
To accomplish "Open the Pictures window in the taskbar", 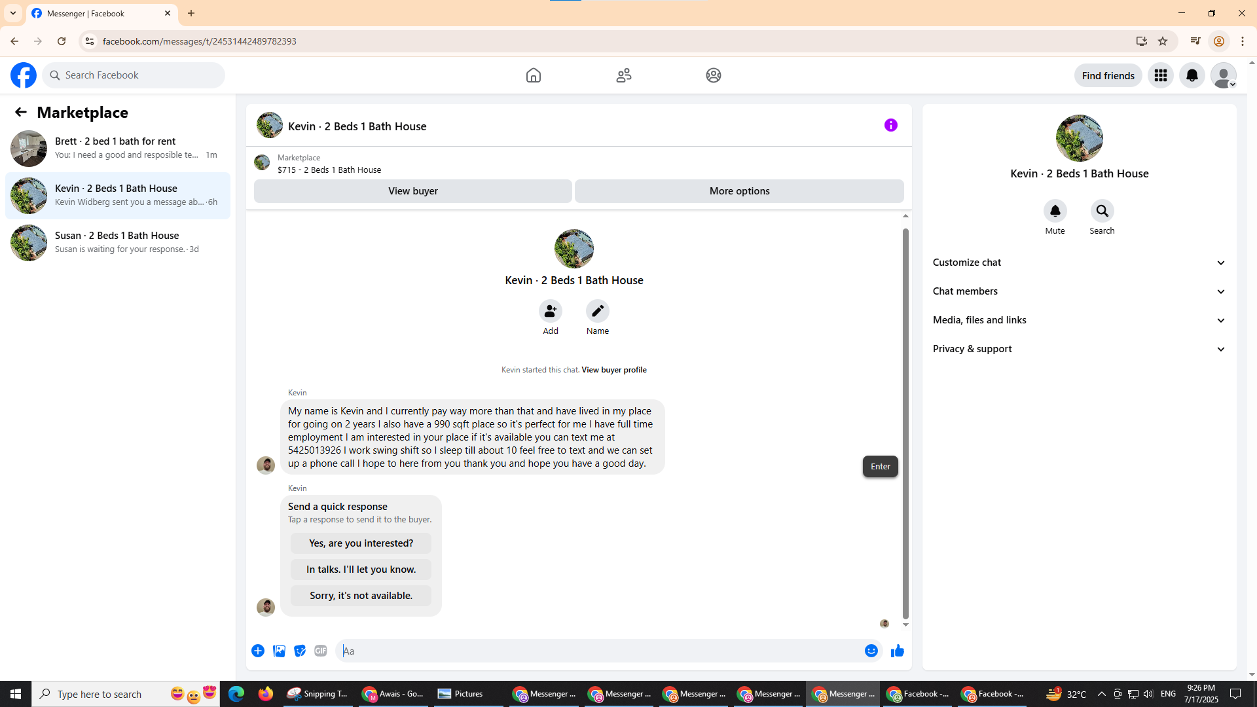I will pyautogui.click(x=469, y=694).
